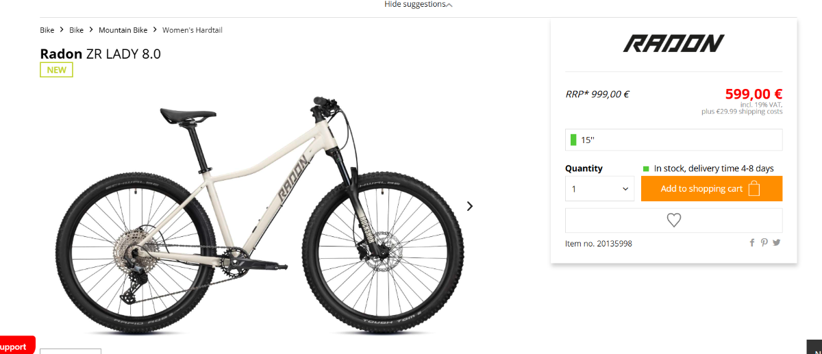This screenshot has height=354, width=822.
Task: Add to shopping cart
Action: tap(712, 189)
